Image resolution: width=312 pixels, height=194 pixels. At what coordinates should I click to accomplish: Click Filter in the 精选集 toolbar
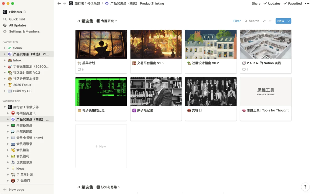pyautogui.click(x=237, y=21)
